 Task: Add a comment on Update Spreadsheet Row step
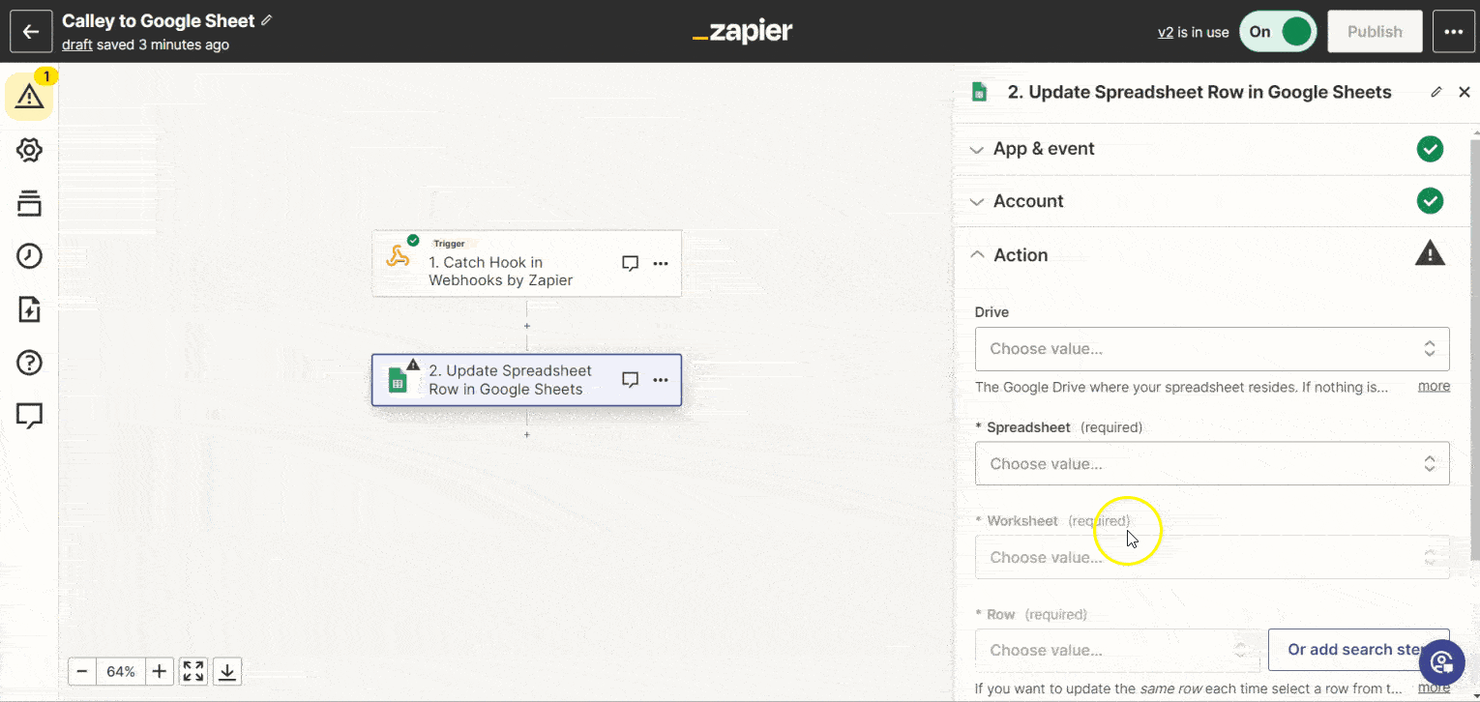pyautogui.click(x=630, y=380)
